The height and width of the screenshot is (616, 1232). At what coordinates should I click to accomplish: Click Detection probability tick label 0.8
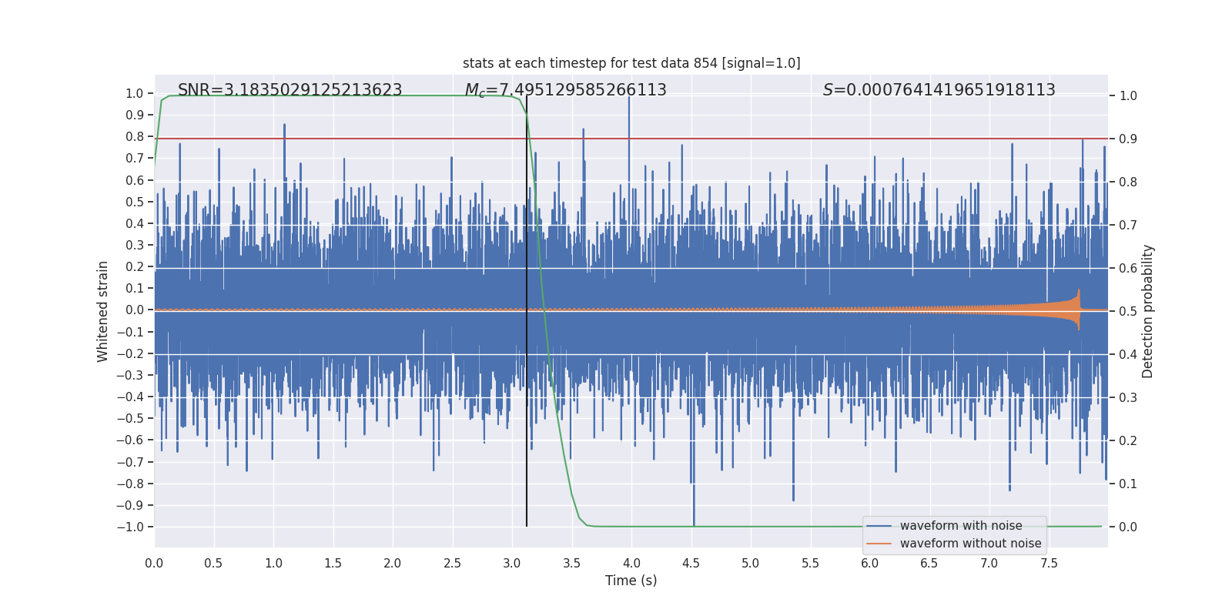click(1128, 182)
